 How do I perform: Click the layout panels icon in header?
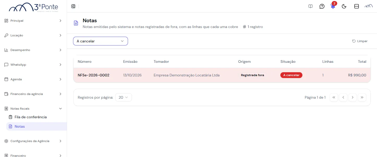pos(357,6)
